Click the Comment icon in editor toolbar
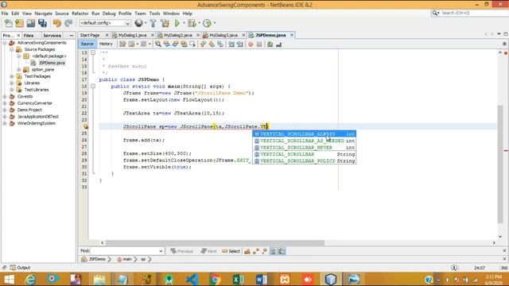The image size is (509, 286). [270, 44]
